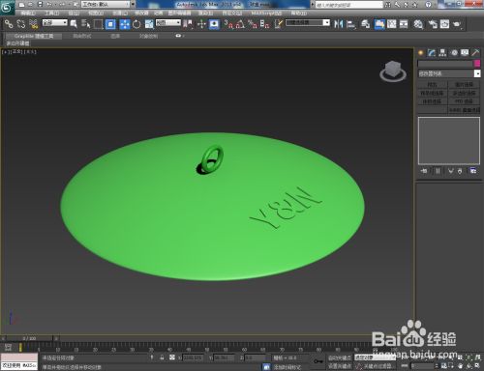Open the named selection sets dropdown
Screen dimensions: 484x371
coord(308,23)
